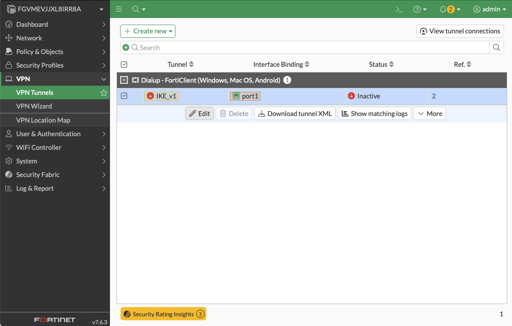
Task: Sort by Interface Binding column
Action: point(307,65)
